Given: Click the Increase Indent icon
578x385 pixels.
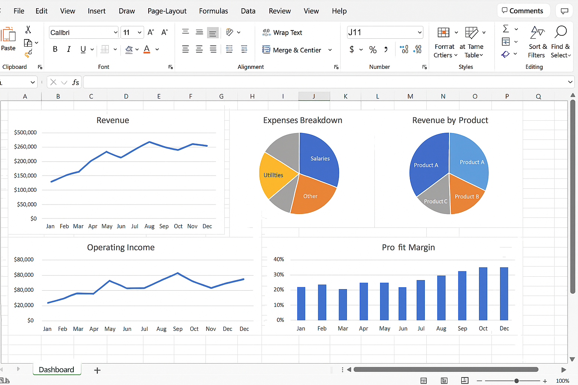Looking at the screenshot, I should 244,49.
